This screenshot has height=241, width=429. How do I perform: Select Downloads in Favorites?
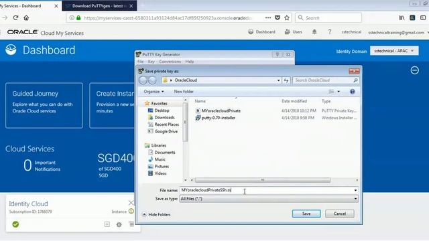point(161,118)
